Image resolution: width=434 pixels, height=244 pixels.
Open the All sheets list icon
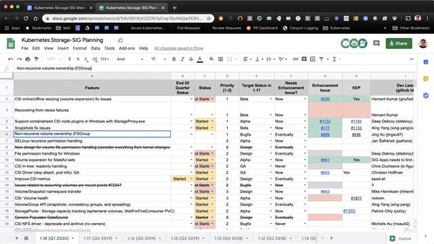[x=26, y=238]
